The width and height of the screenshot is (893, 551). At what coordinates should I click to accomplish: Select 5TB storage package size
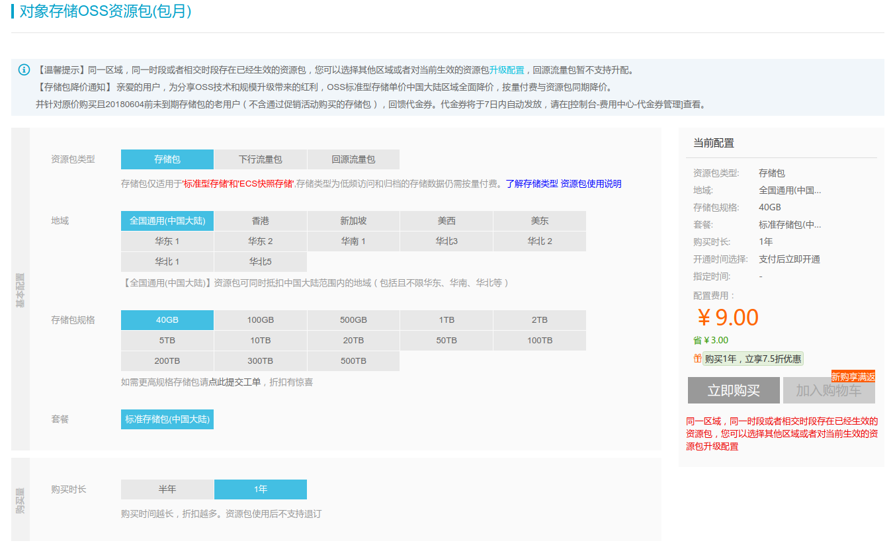(167, 341)
